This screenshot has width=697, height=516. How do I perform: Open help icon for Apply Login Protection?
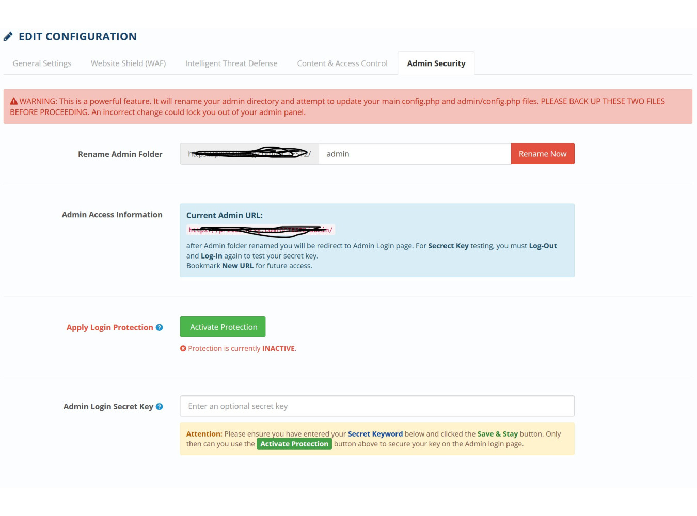(159, 327)
